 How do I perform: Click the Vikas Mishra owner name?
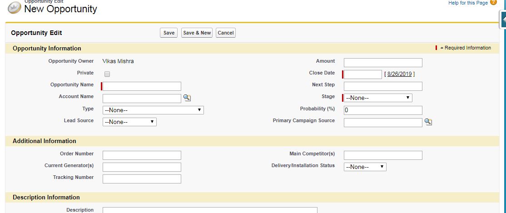point(118,61)
